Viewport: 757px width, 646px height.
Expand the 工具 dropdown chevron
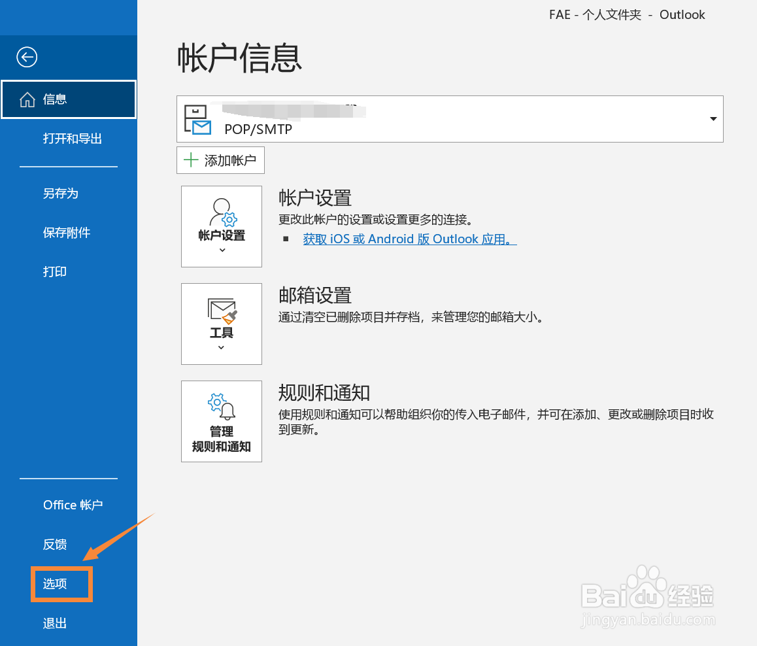pos(221,347)
